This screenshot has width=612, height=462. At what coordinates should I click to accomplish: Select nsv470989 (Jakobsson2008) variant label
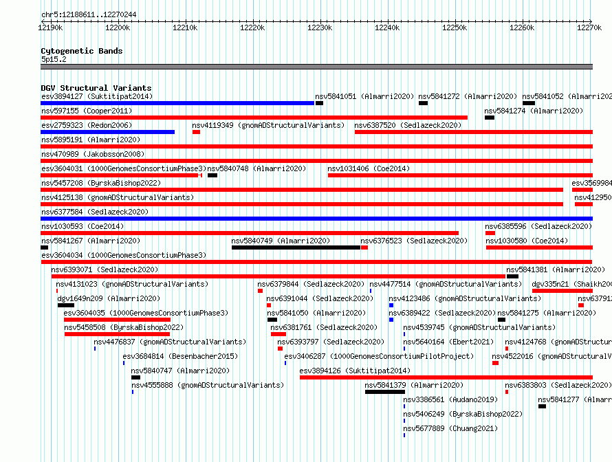93,154
